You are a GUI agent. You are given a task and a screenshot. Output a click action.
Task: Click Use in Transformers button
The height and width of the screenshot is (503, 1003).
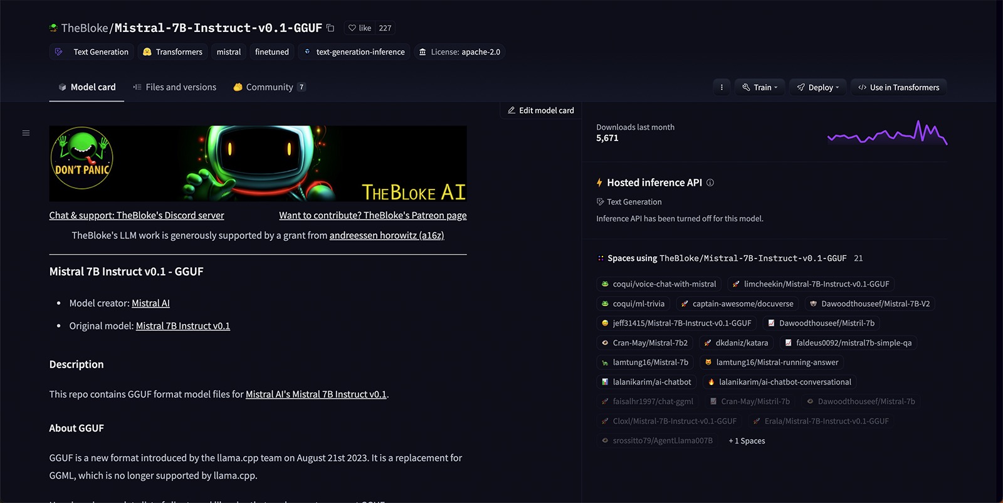(898, 87)
